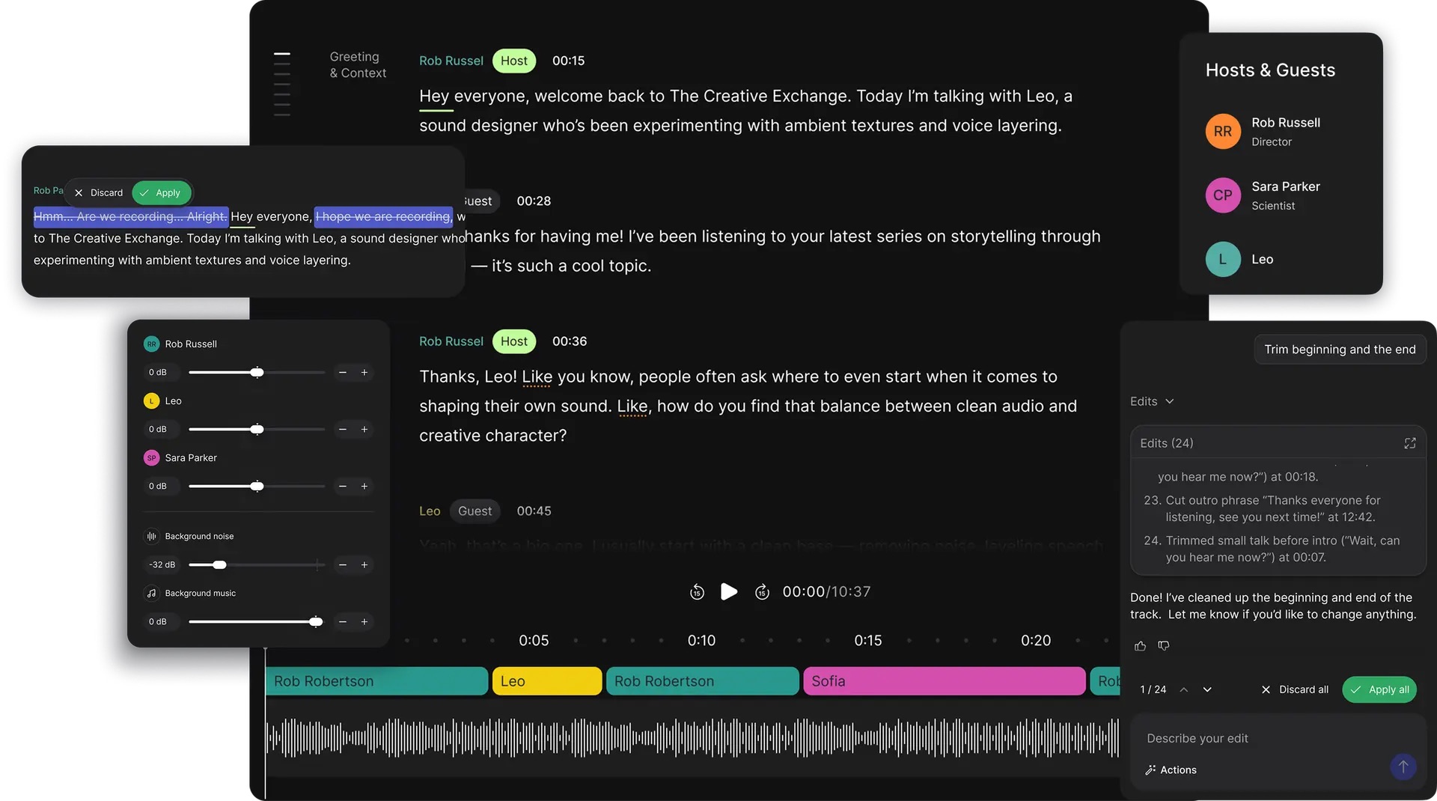Decrease Background noise level with the minus button

click(343, 565)
